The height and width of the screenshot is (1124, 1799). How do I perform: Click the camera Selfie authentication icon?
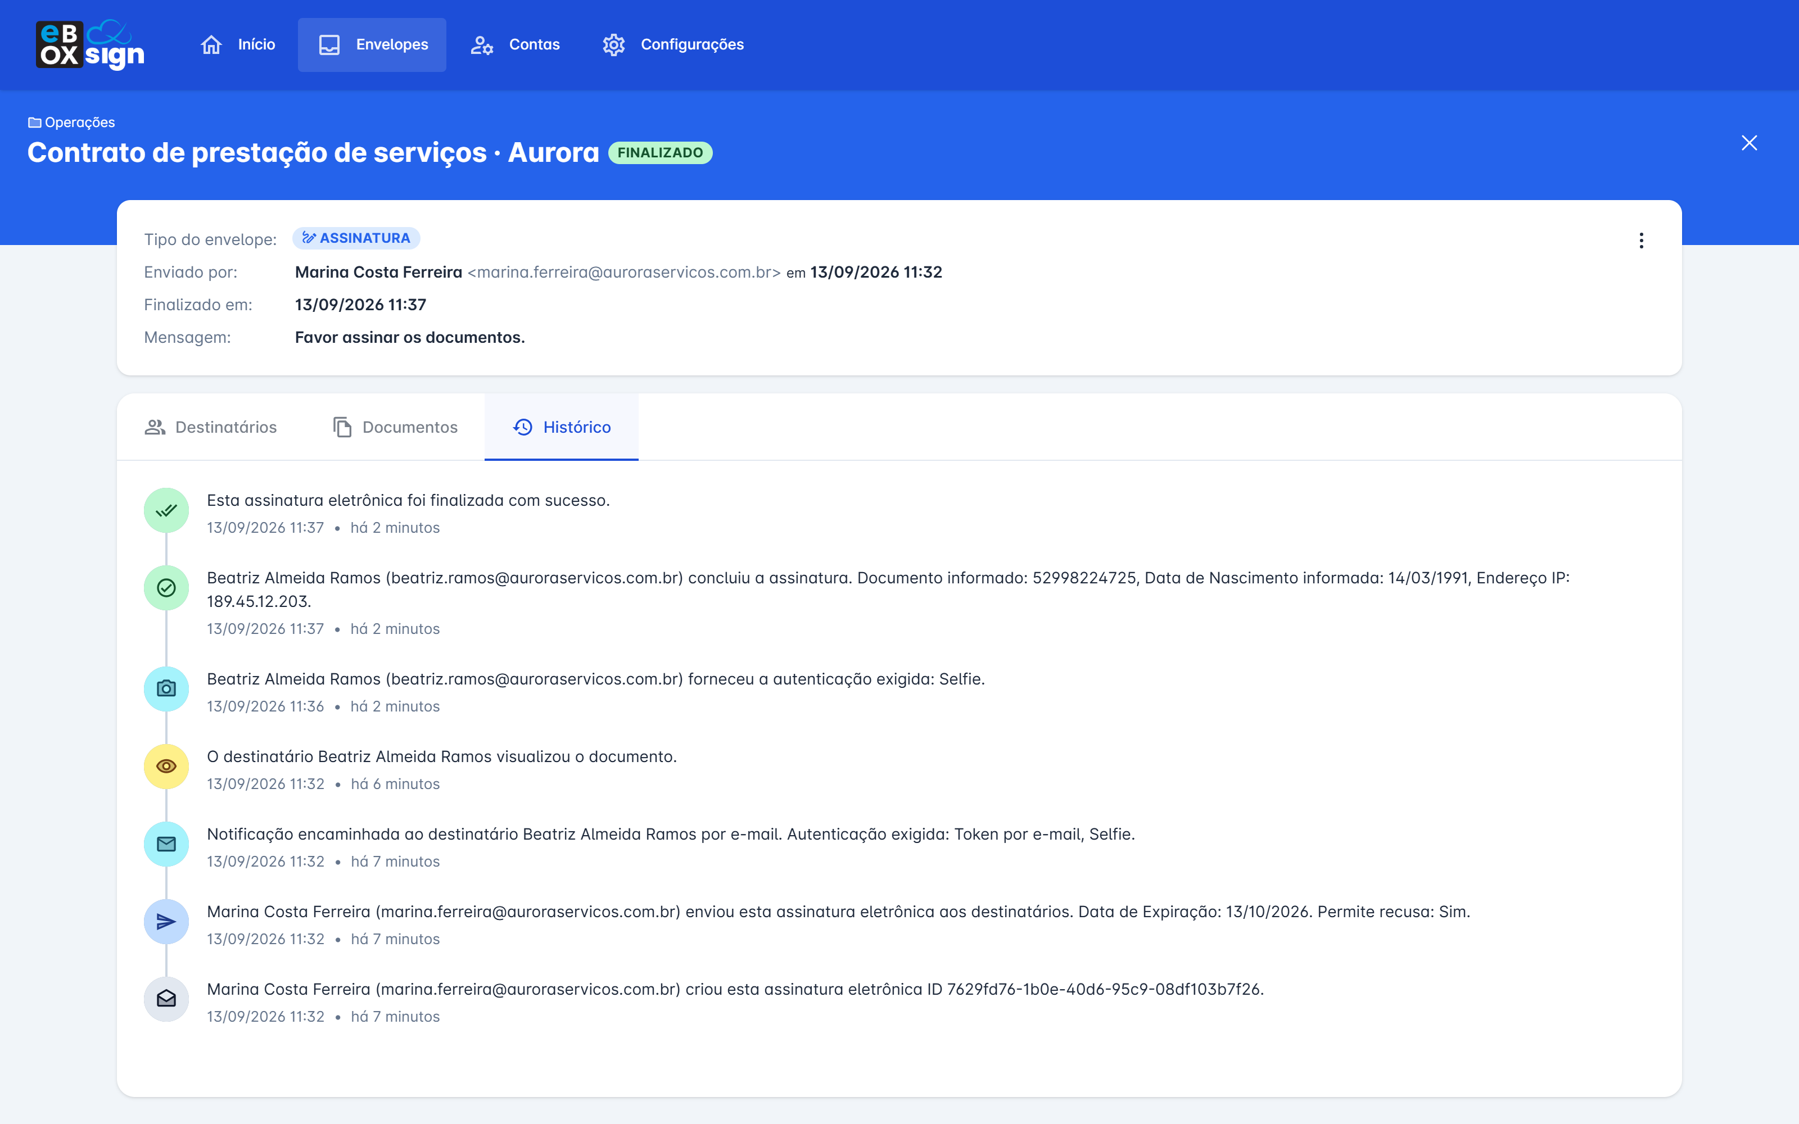(x=166, y=688)
